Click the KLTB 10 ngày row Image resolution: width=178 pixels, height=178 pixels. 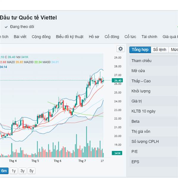click(x=154, y=111)
